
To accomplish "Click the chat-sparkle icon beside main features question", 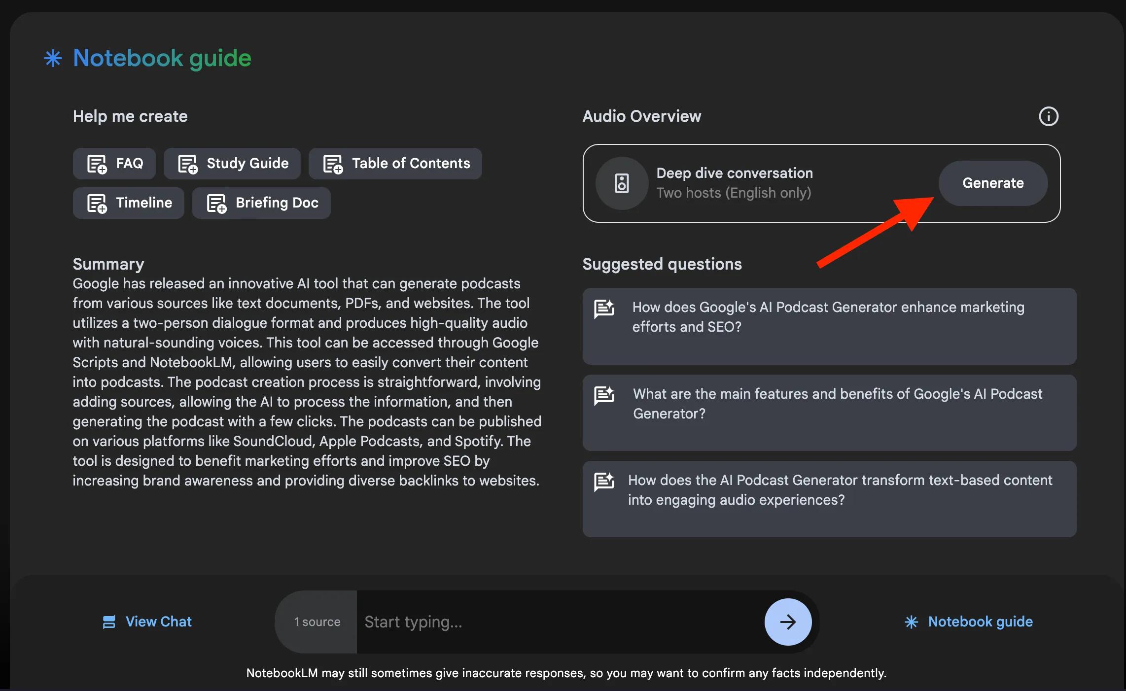I will (x=604, y=396).
